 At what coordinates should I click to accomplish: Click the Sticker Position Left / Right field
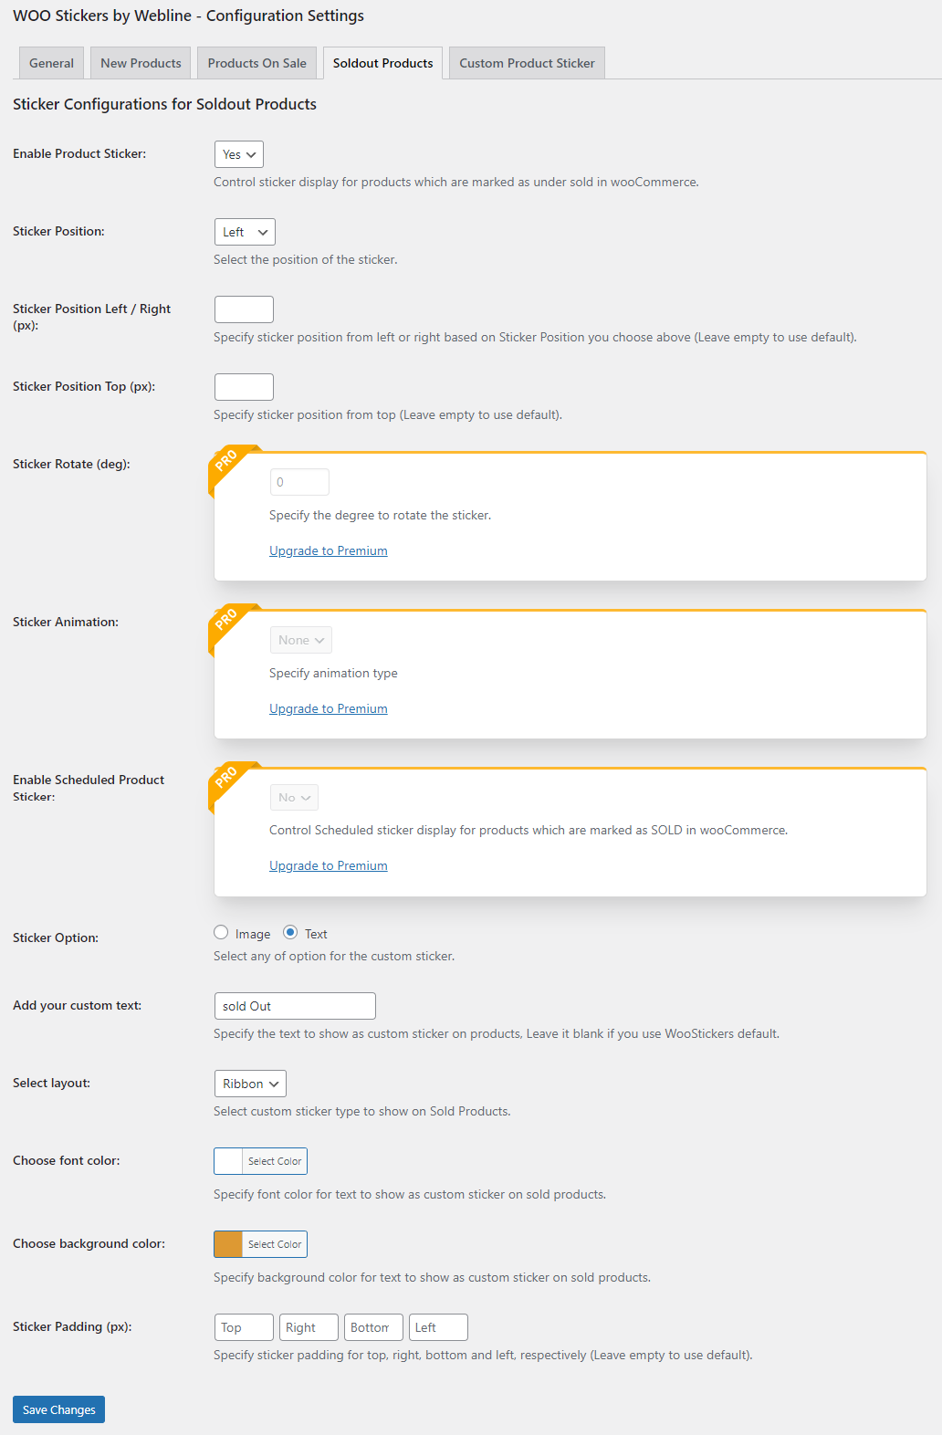click(x=244, y=309)
